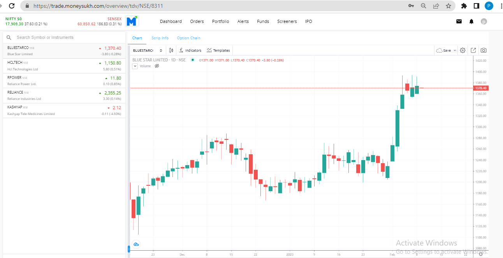The image size is (503, 258).
Task: Toggle Volume indicator visibility eye
Action: [x=157, y=66]
